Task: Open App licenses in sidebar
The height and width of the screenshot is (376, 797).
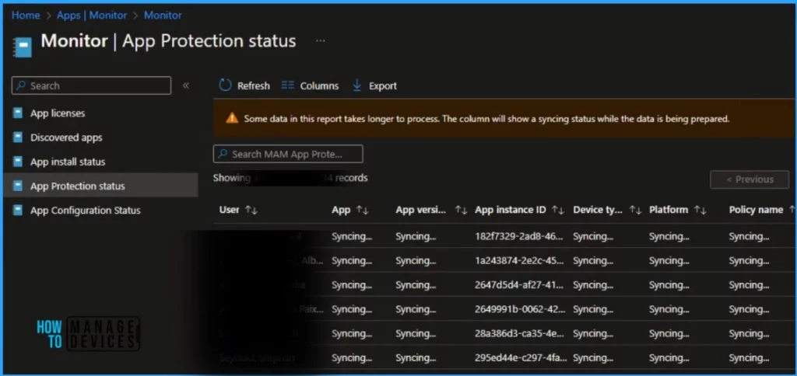Action: click(x=58, y=113)
